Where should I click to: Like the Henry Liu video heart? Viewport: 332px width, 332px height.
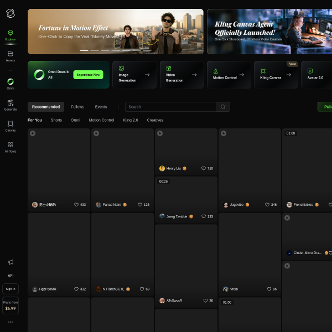click(x=204, y=168)
